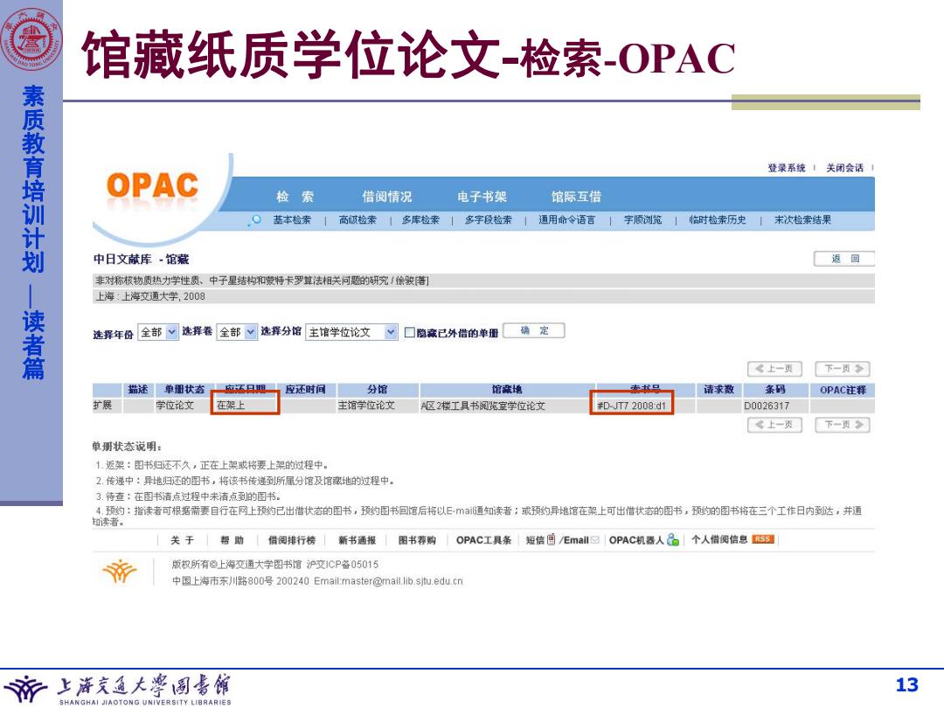
Task: Click the OPAC logo
Action: click(152, 186)
